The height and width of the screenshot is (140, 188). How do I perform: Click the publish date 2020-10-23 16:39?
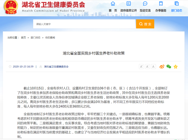[23, 67]
